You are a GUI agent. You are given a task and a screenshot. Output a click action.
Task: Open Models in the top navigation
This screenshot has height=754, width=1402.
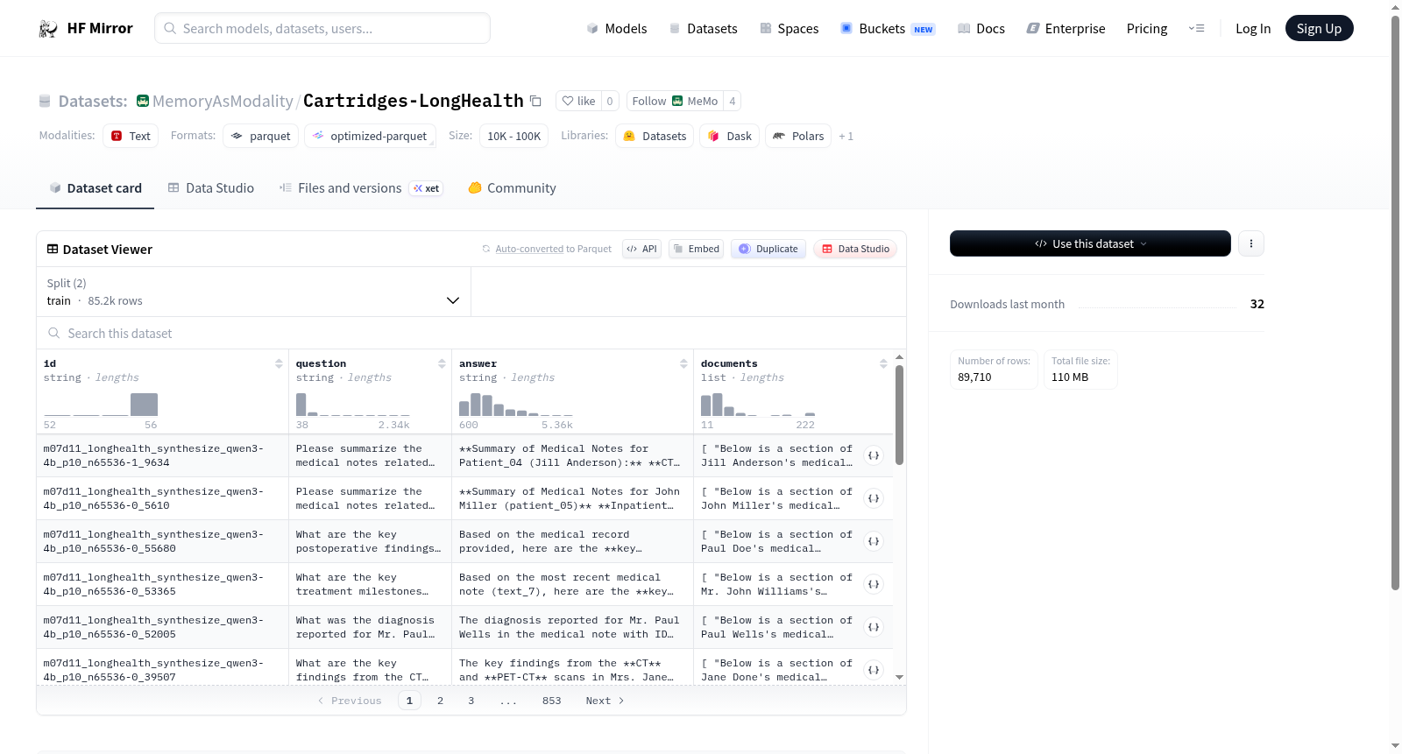click(x=617, y=29)
